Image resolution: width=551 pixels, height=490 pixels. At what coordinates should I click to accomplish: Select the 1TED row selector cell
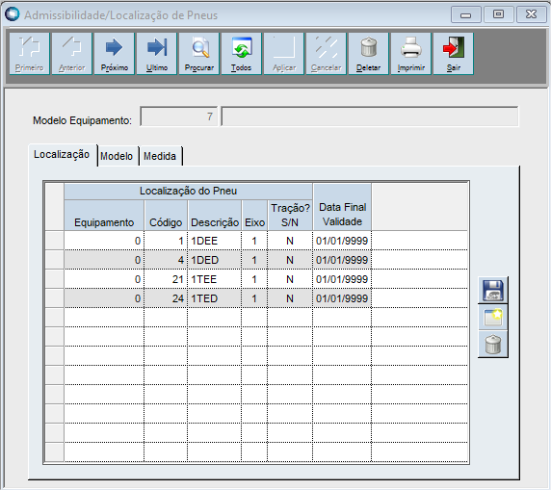pos(55,298)
